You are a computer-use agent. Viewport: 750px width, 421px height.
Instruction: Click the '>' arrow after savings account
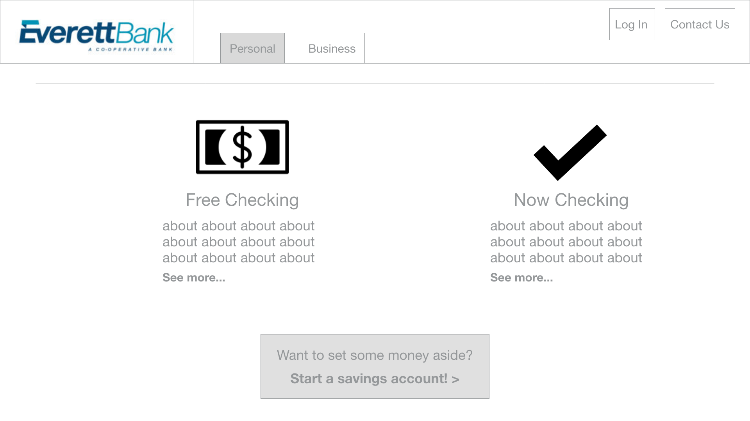[x=455, y=379]
